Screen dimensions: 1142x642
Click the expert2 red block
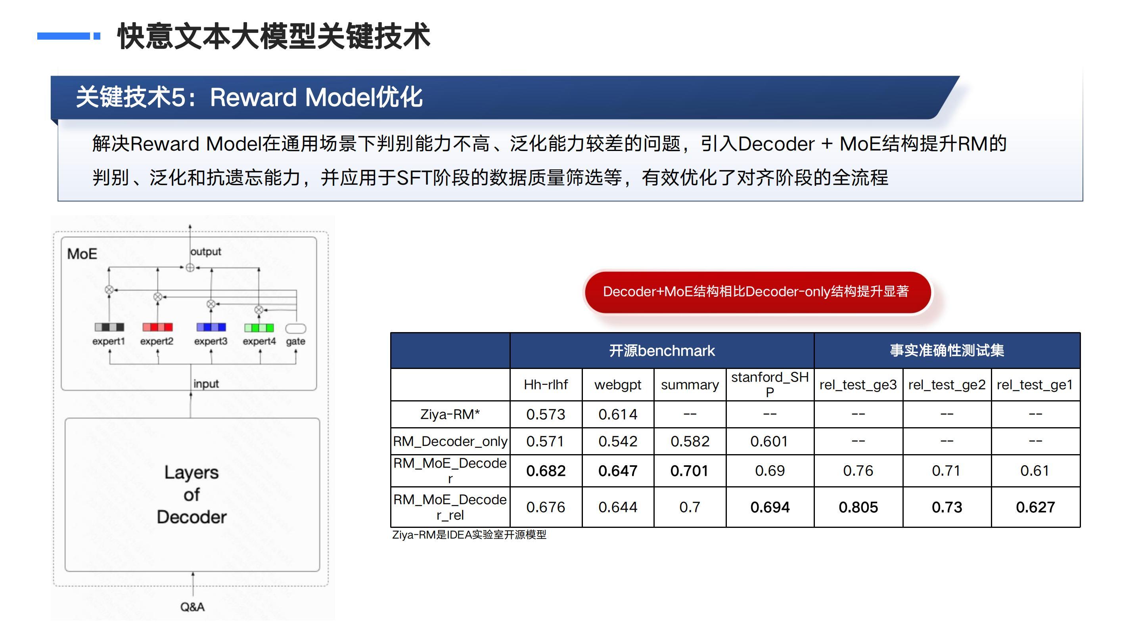point(157,327)
